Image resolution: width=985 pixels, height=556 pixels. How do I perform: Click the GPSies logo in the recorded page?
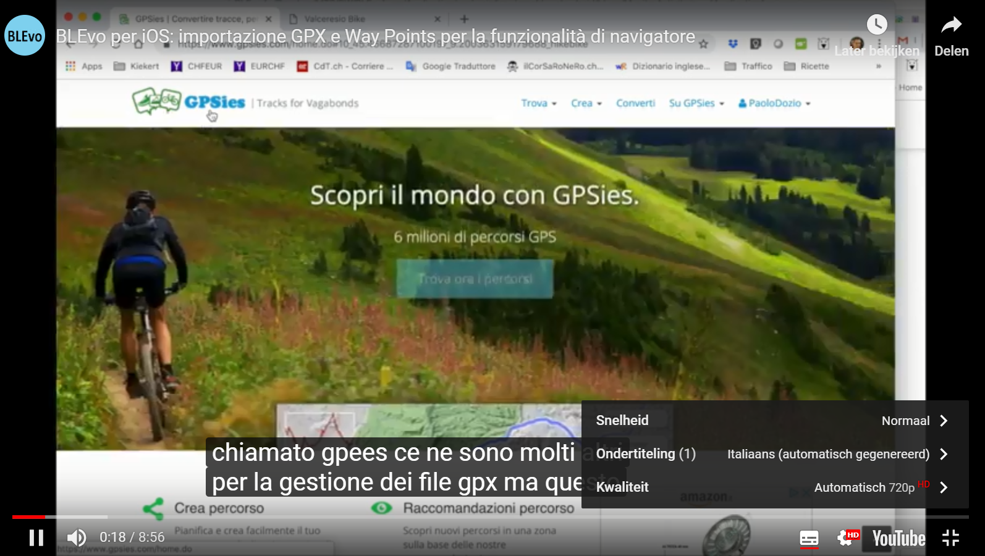pos(188,102)
